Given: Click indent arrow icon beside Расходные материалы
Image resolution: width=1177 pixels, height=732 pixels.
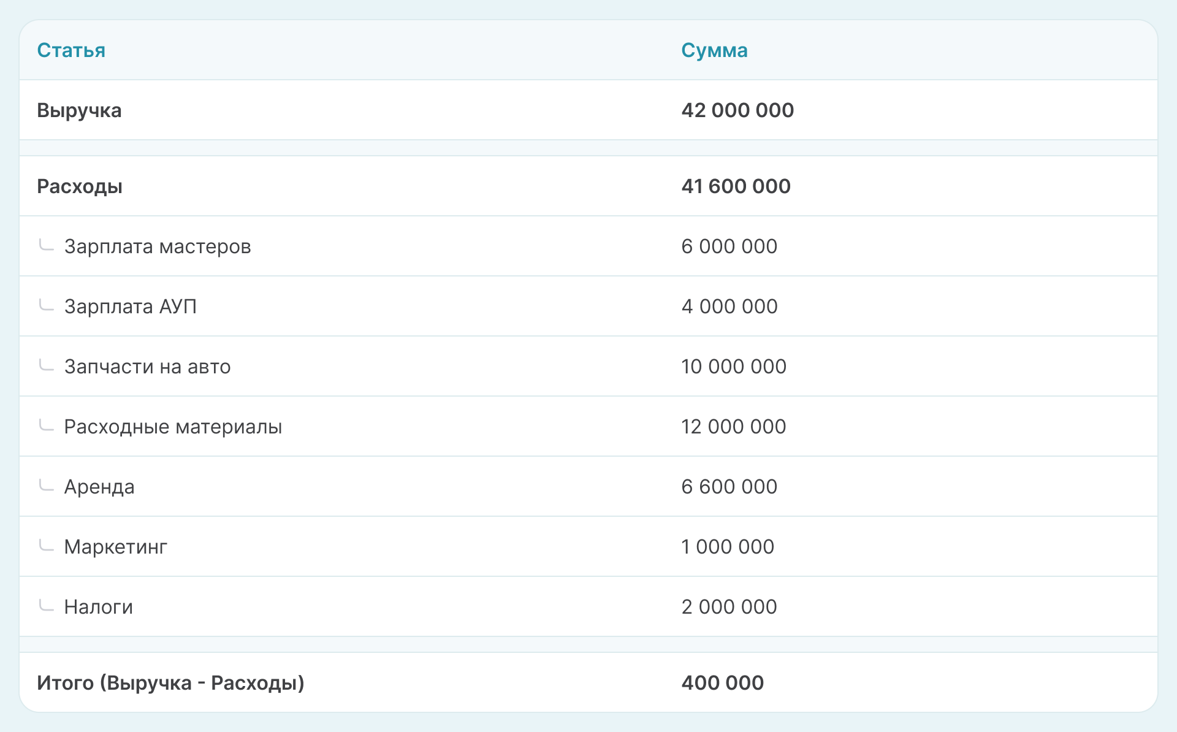Looking at the screenshot, I should coord(47,425).
